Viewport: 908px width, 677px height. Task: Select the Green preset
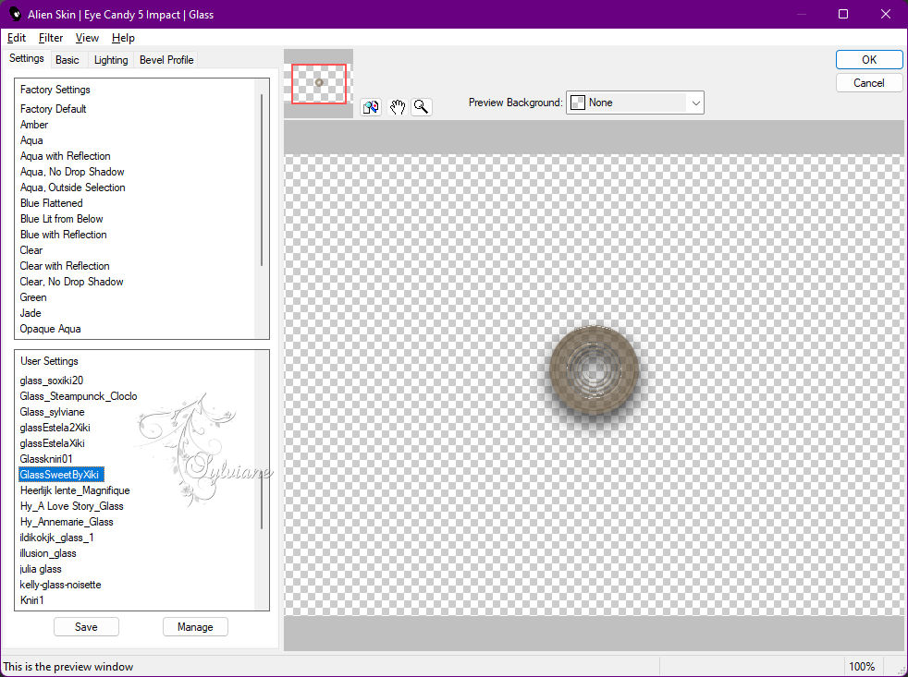33,296
